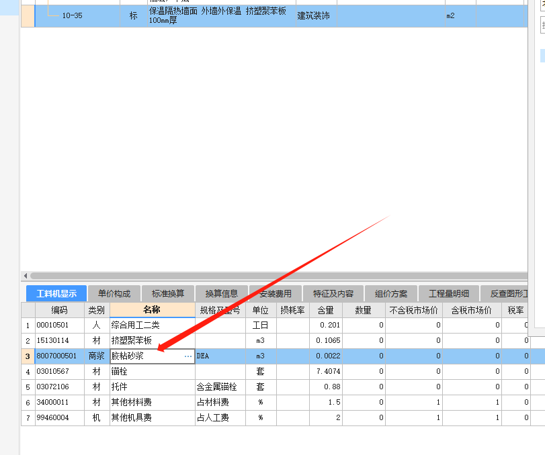Click the 类别 column header

pyautogui.click(x=97, y=310)
